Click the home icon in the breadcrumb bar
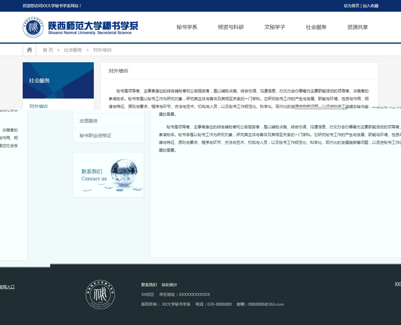Image resolution: width=401 pixels, height=325 pixels. pyautogui.click(x=29, y=50)
